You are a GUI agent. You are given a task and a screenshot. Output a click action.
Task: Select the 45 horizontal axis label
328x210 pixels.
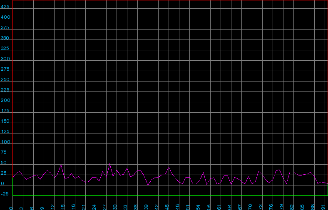tap(167, 207)
